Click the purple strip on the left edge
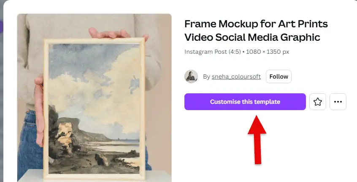 [x=1, y=27]
